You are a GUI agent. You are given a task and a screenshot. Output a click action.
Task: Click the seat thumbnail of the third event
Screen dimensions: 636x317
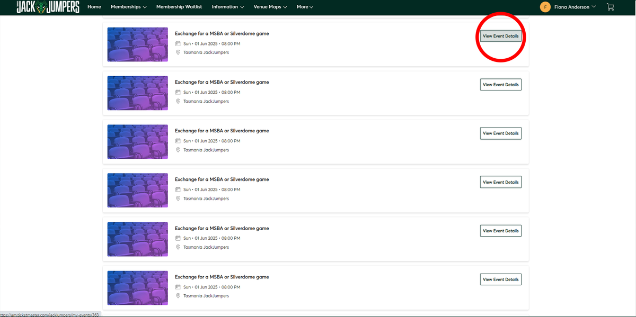point(138,142)
